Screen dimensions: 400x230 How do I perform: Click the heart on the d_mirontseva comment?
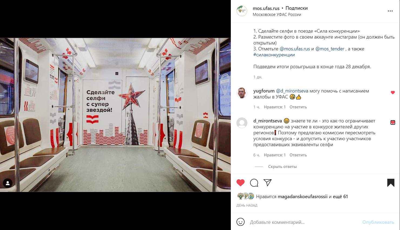click(393, 122)
